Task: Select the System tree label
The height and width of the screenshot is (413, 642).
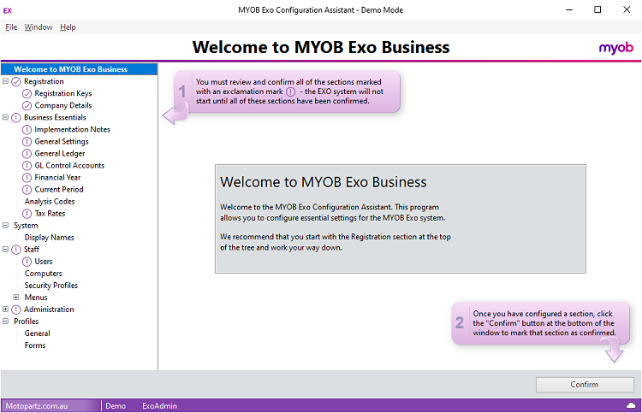Action: tap(26, 225)
